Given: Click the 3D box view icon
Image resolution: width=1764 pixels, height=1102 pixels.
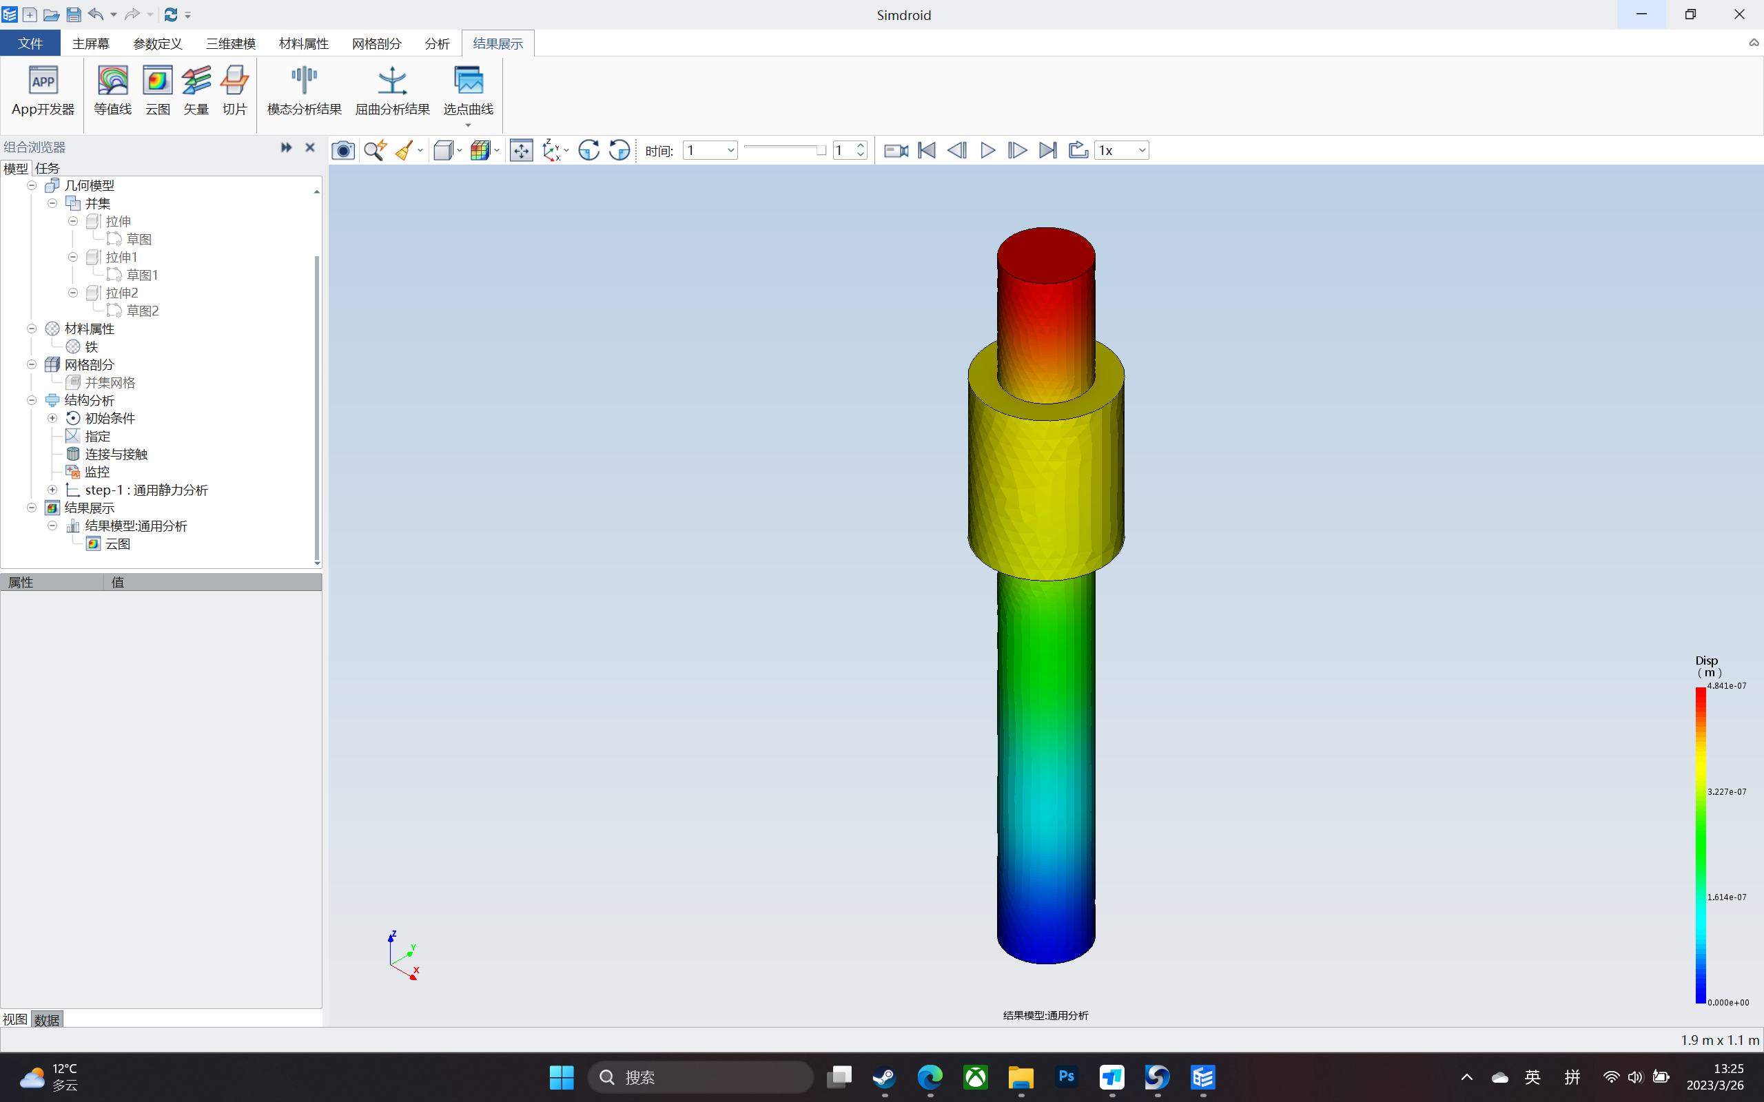Looking at the screenshot, I should pos(442,151).
